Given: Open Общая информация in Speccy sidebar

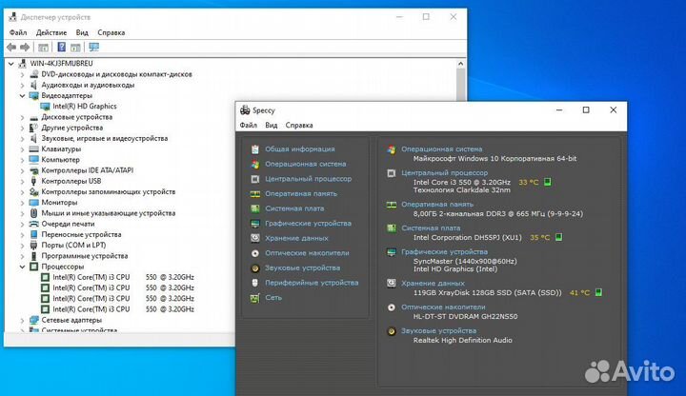Looking at the screenshot, I should point(300,149).
